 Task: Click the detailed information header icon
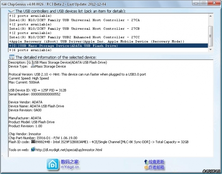pyautogui.click(x=11, y=57)
